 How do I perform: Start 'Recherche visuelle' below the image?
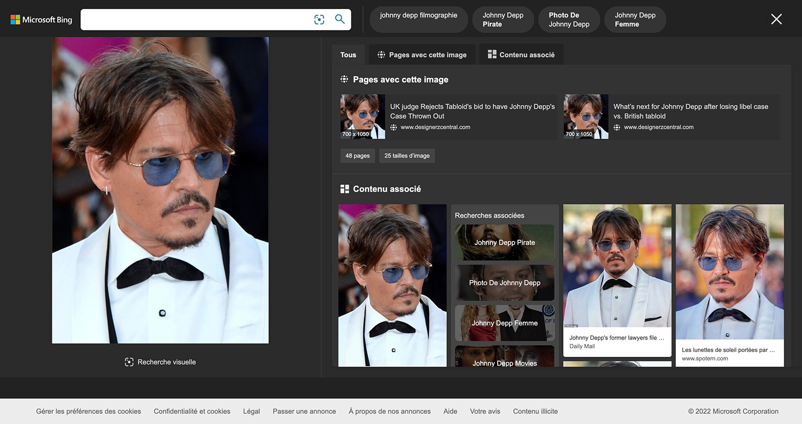[160, 362]
